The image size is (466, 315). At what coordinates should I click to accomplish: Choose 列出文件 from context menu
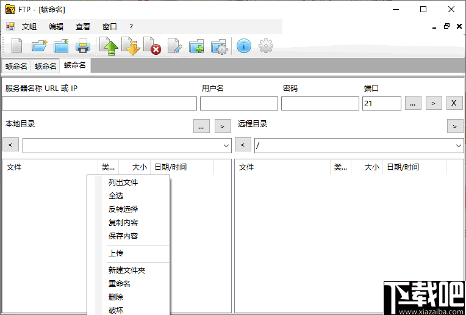(x=128, y=183)
